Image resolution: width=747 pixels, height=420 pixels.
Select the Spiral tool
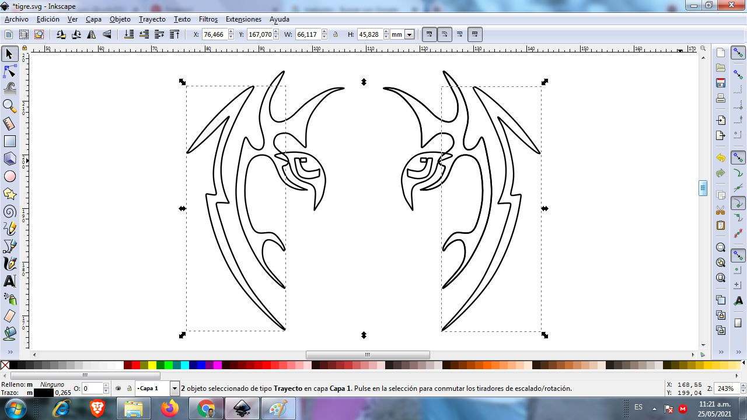(x=9, y=211)
